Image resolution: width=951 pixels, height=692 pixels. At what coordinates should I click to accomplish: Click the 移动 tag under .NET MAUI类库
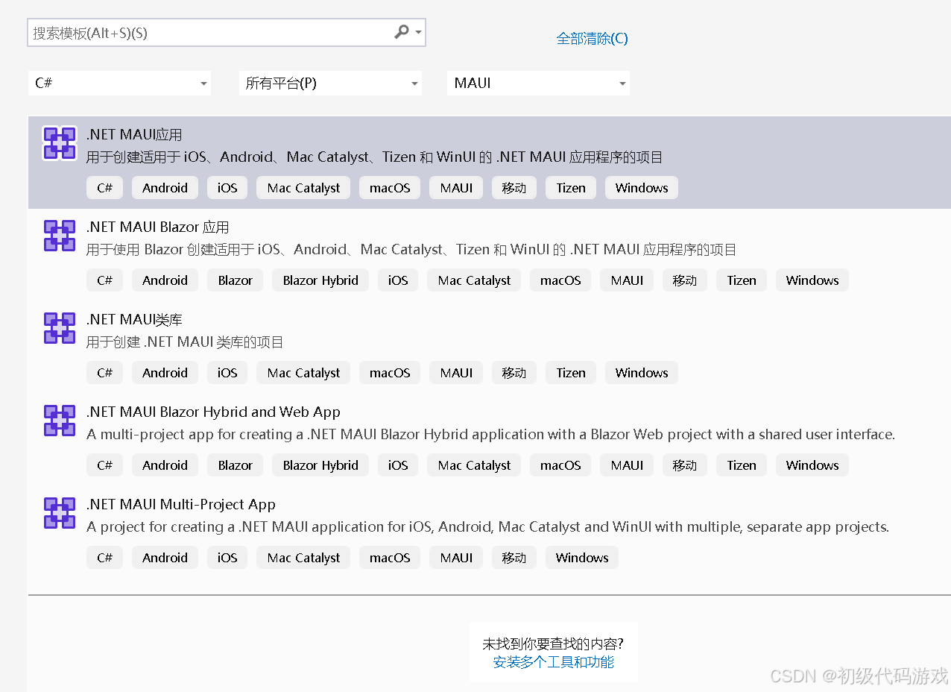point(514,373)
